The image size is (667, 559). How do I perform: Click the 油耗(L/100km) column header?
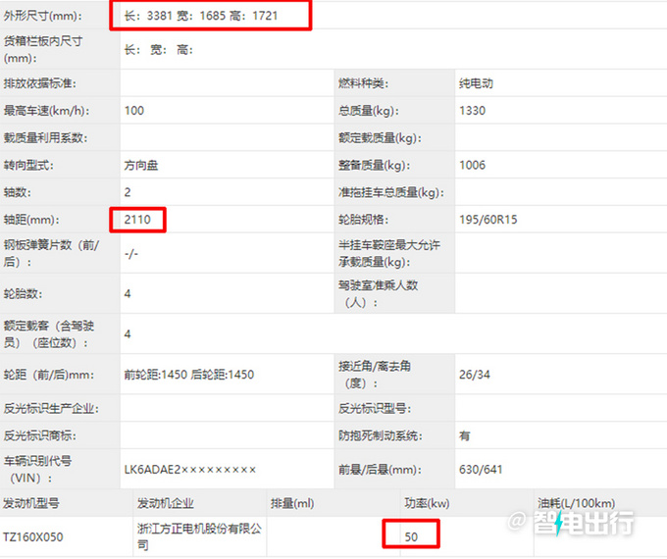(576, 503)
